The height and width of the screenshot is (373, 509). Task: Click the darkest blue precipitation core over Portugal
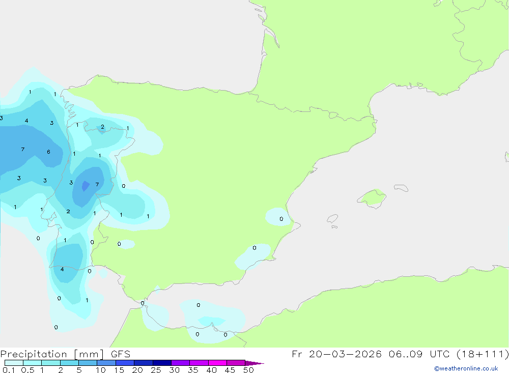point(86,186)
